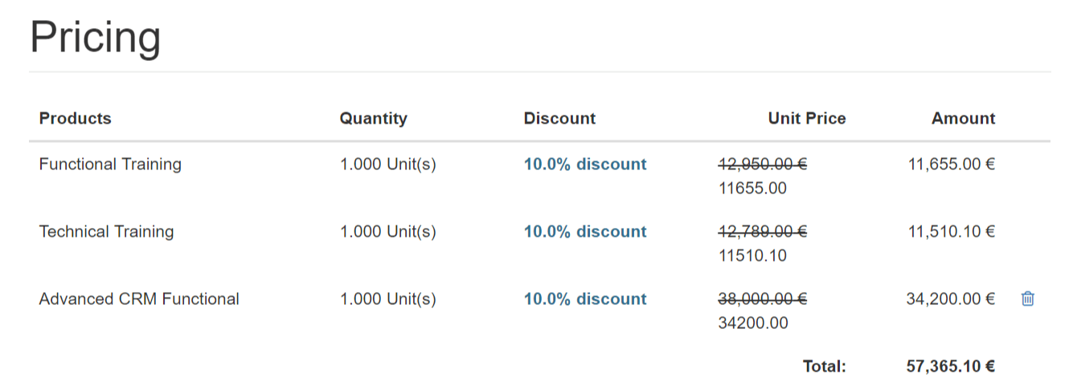Click the Functional Training quantity value

(387, 165)
